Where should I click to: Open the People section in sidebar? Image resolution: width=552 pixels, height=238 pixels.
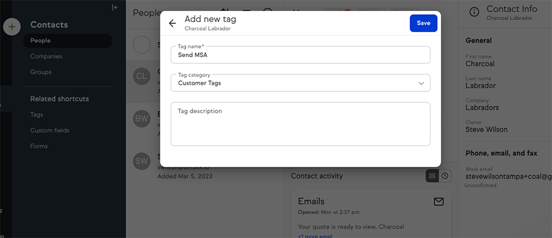click(x=67, y=40)
